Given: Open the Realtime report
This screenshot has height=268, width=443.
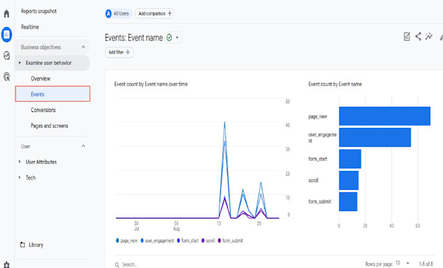Looking at the screenshot, I should (x=30, y=27).
